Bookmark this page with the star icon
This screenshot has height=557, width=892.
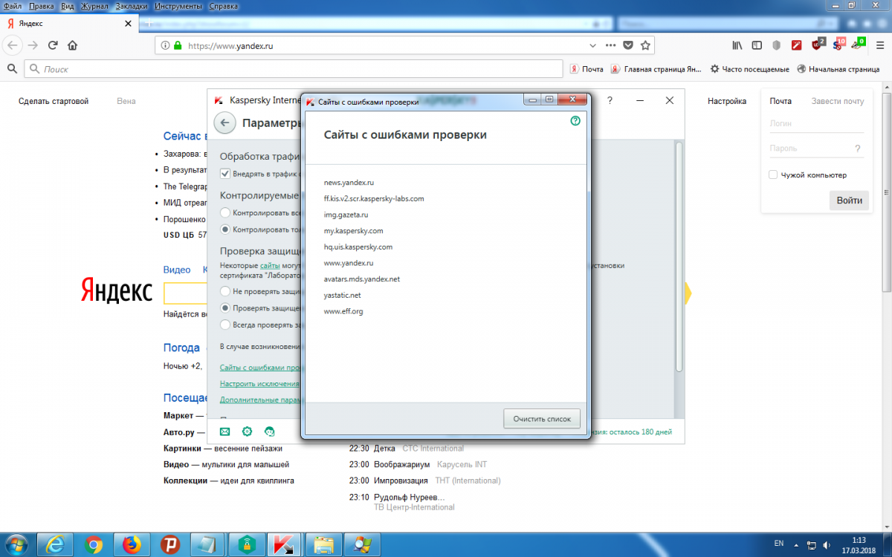tap(646, 45)
